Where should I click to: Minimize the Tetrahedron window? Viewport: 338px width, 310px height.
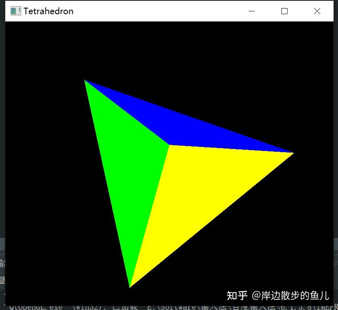[251, 11]
